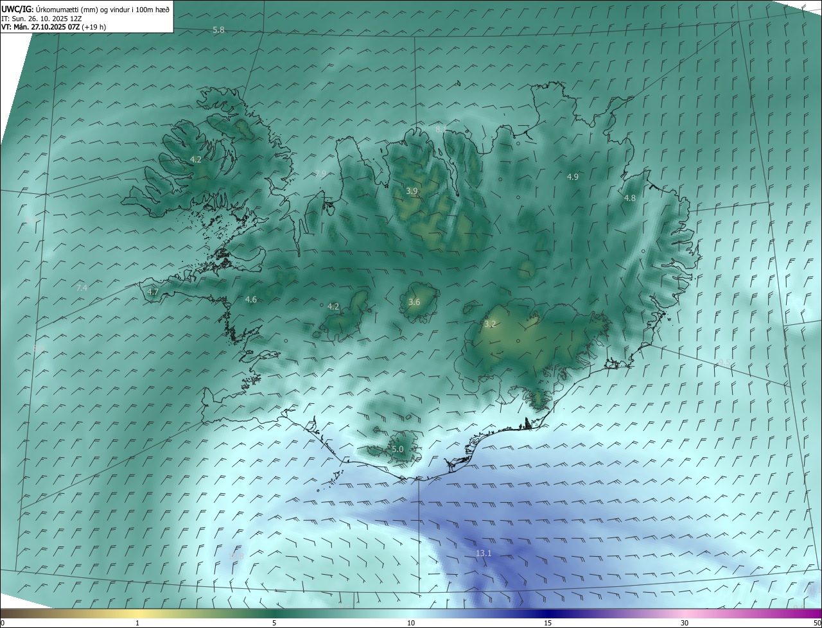Pick the pink colorbar segment above 30
Viewport: 822px width, 628px height.
coord(685,613)
